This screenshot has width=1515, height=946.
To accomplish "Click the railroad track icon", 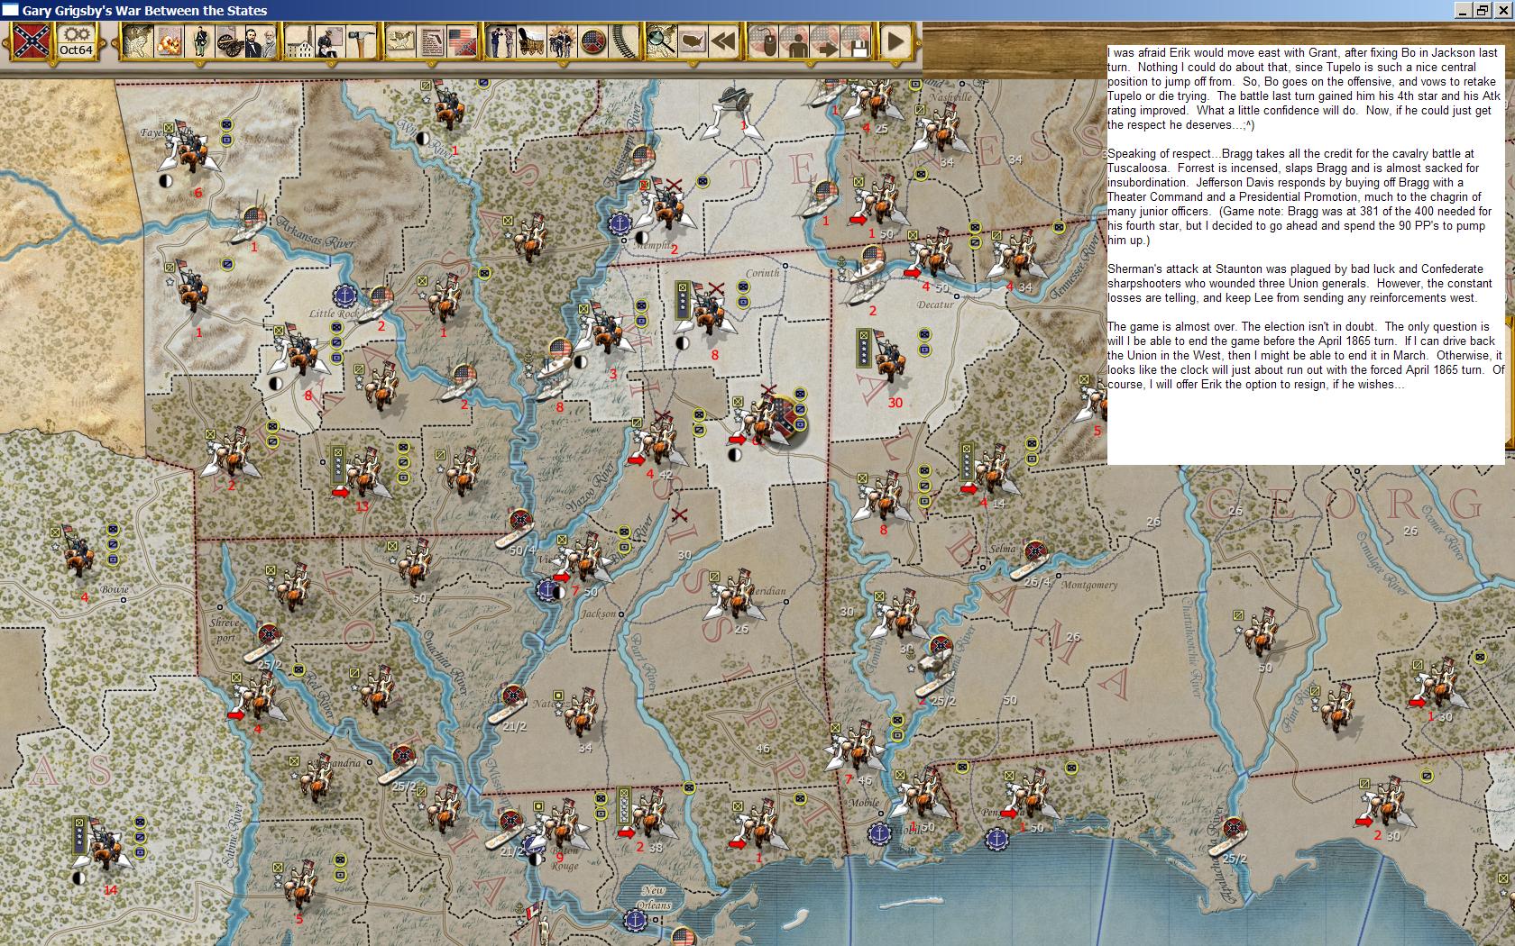I will click(623, 41).
